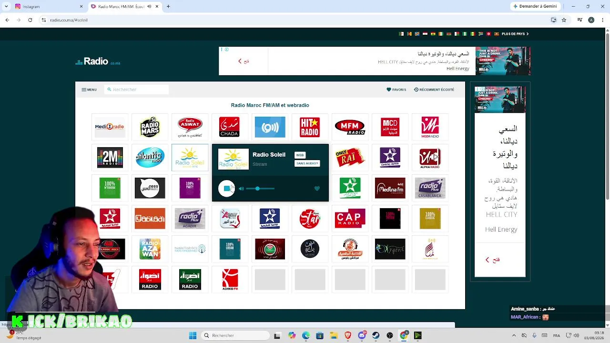The height and width of the screenshot is (343, 610).
Task: Bookmark this page with star icon
Action: pyautogui.click(x=564, y=20)
